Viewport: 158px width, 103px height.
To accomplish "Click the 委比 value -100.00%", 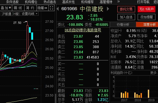I will (75, 25).
